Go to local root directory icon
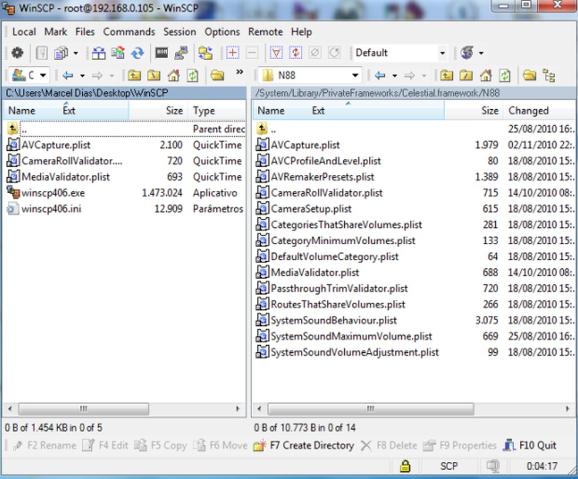The image size is (578, 479). pyautogui.click(x=154, y=76)
